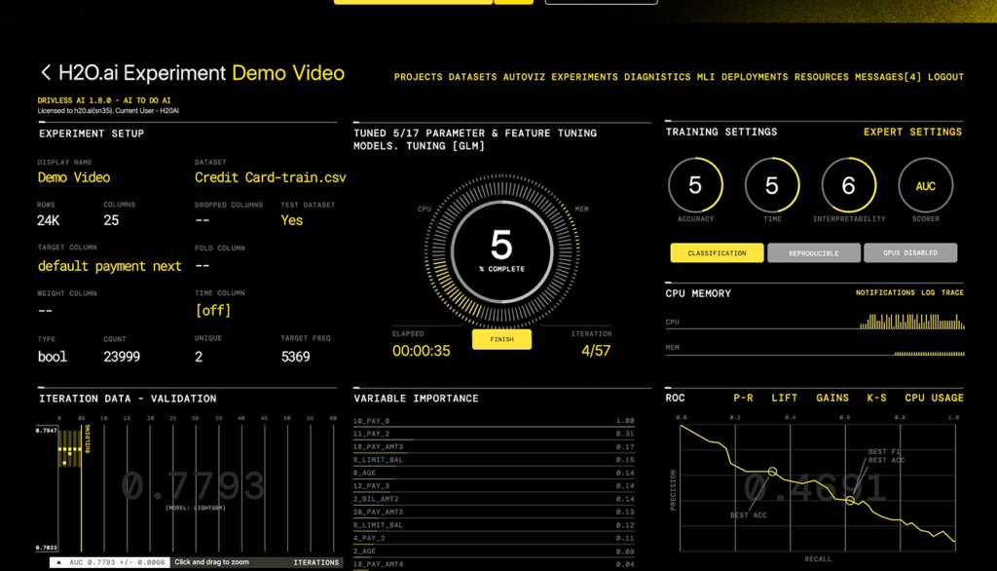Click target column 'default payment next'
The width and height of the screenshot is (997, 571).
[109, 266]
